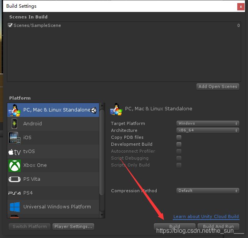Open the Compression Method dropdown set to Default

[x=208, y=191]
